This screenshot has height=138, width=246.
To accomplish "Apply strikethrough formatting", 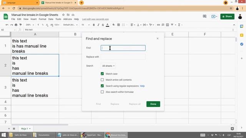I will point(103,25).
